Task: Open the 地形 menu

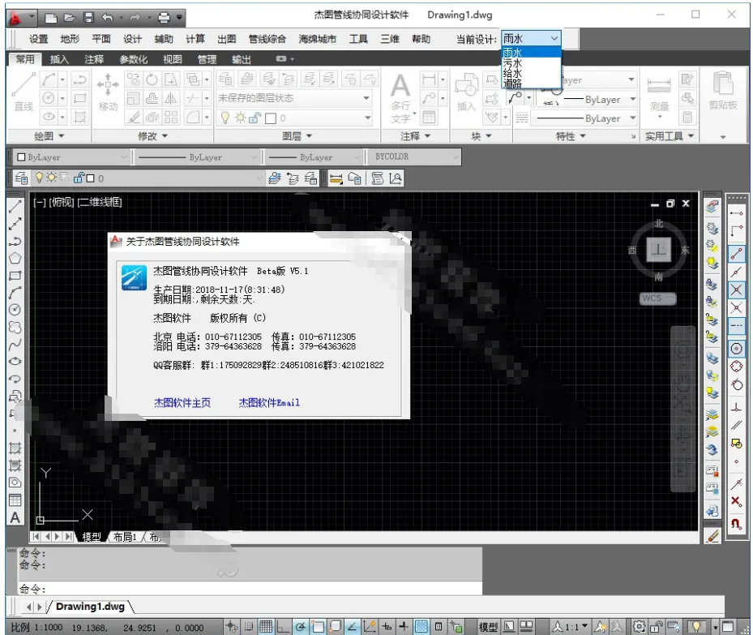Action: (71, 39)
